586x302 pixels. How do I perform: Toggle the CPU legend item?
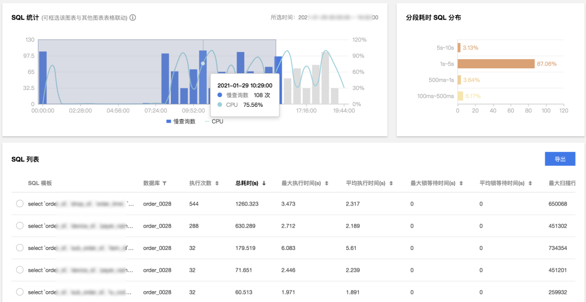click(x=214, y=121)
